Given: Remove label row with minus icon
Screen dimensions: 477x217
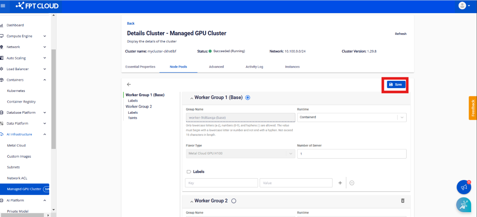Looking at the screenshot, I should (x=352, y=183).
